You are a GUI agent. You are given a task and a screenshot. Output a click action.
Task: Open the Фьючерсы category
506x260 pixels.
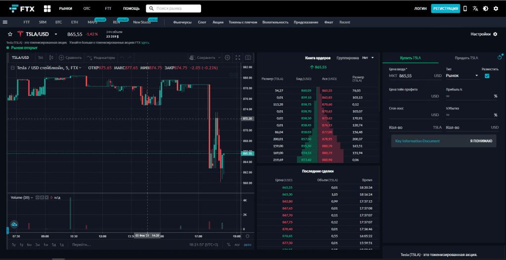tap(182, 22)
